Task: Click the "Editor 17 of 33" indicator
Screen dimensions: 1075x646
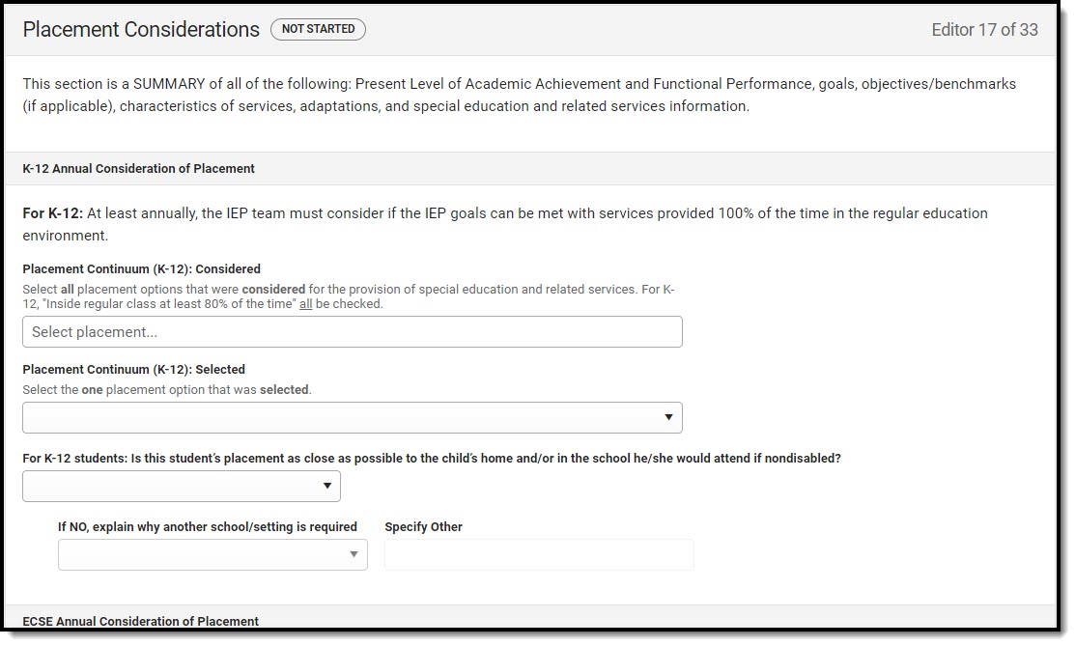Action: [x=984, y=30]
